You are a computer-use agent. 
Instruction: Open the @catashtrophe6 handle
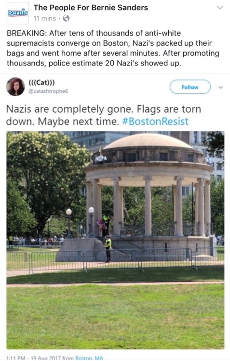pos(48,91)
